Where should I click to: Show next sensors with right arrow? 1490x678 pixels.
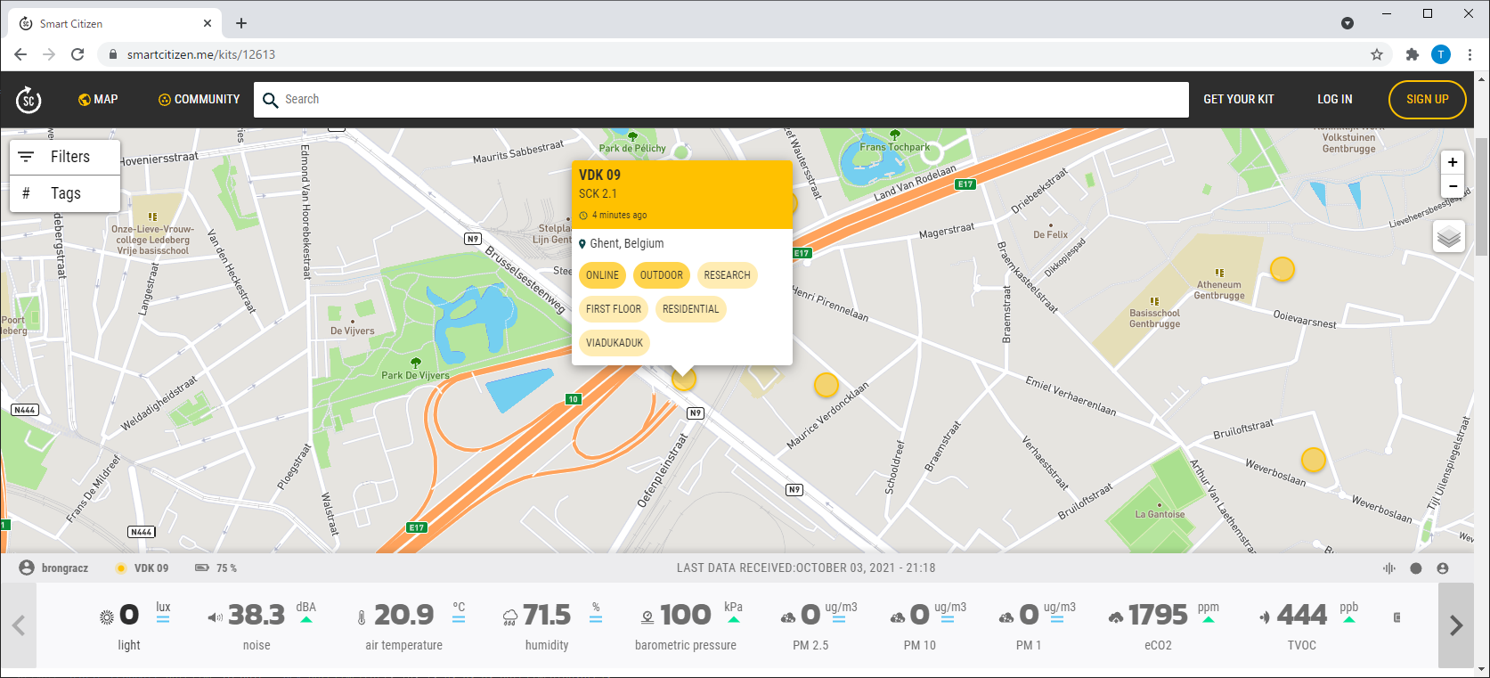tap(1455, 625)
